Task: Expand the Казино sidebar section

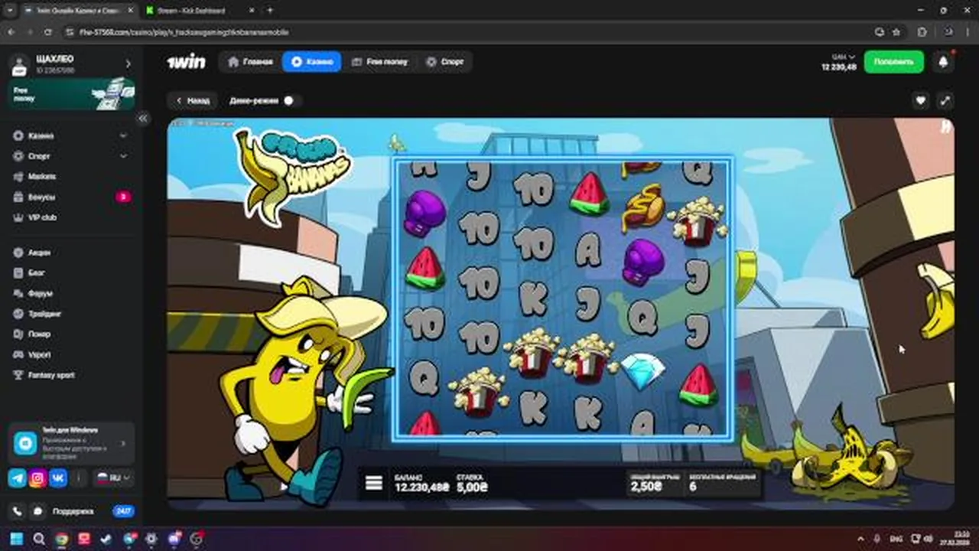Action: click(123, 135)
